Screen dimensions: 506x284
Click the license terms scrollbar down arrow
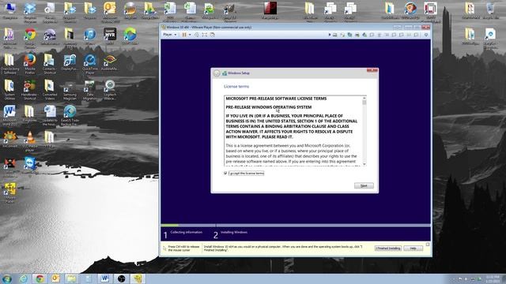(x=364, y=164)
